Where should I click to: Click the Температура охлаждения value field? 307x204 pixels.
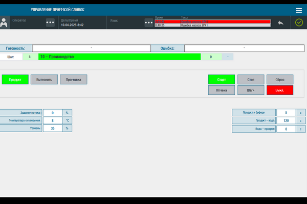(52, 121)
